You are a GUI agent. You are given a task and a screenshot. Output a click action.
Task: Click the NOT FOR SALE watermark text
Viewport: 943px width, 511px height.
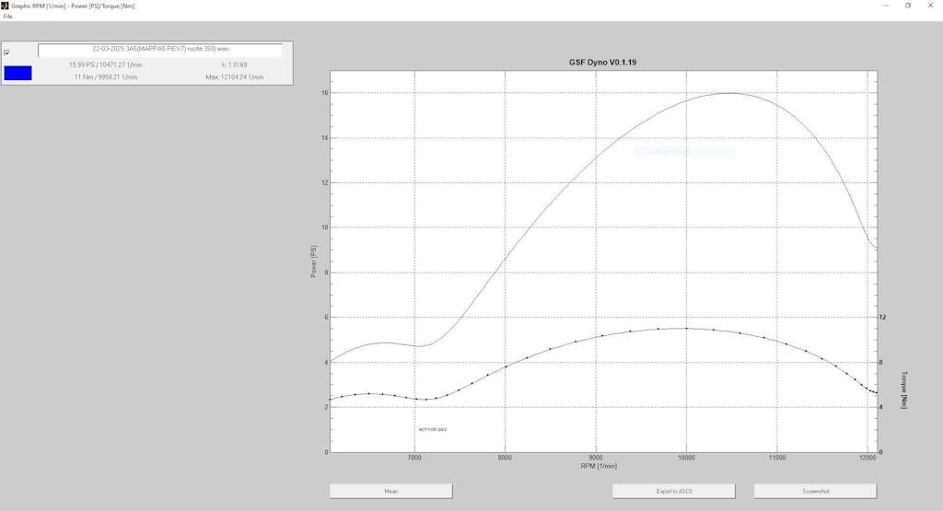(x=433, y=429)
